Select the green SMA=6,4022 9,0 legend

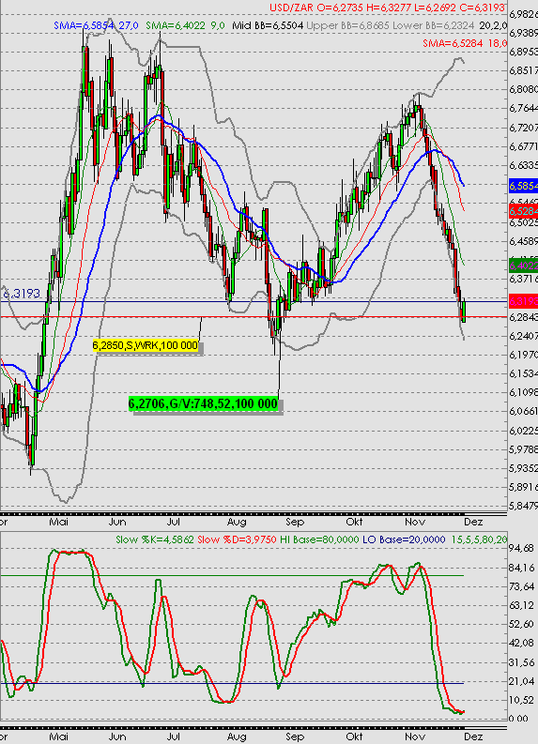(x=185, y=25)
